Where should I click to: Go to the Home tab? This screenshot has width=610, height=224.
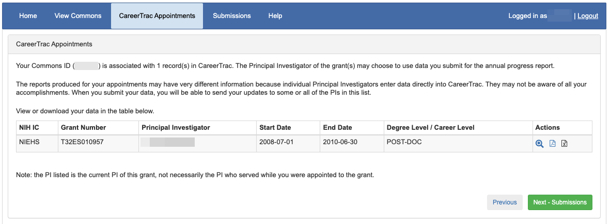[28, 16]
